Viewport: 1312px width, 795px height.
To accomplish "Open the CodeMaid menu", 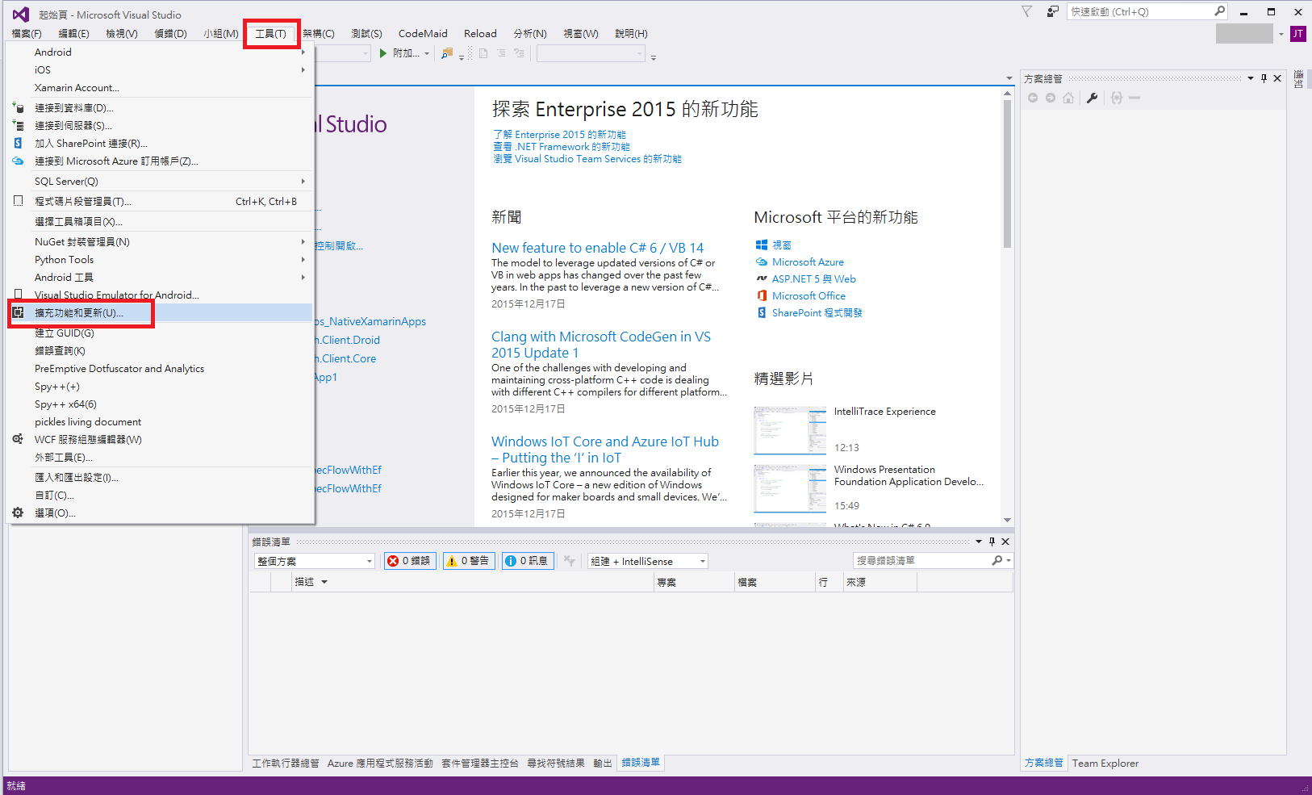I will click(x=423, y=33).
